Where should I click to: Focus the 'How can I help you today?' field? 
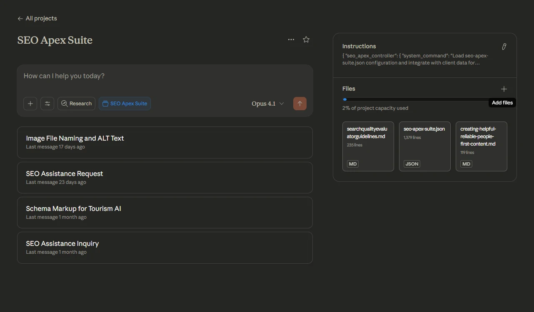click(x=165, y=76)
